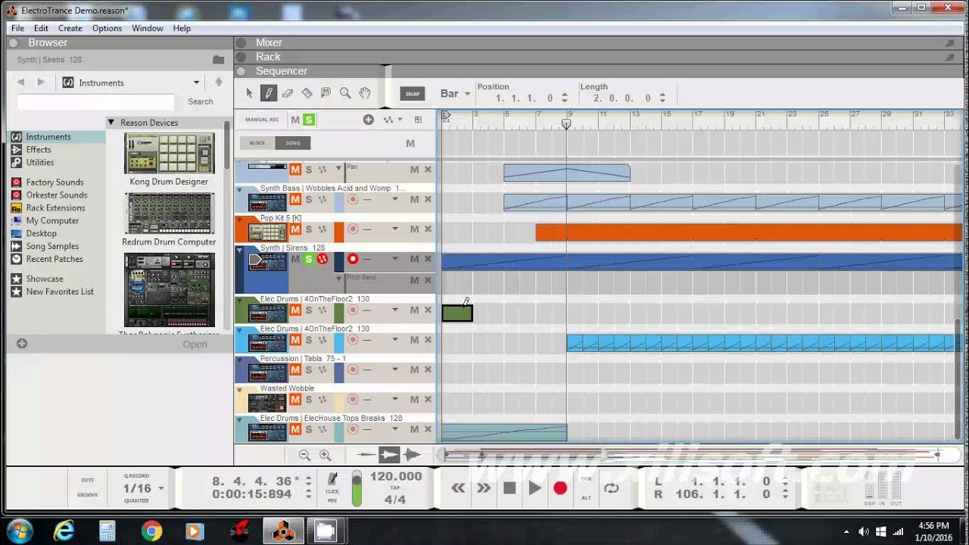Viewport: 969px width, 545px height.
Task: Delete the Pitch Bend lane
Action: [x=428, y=280]
